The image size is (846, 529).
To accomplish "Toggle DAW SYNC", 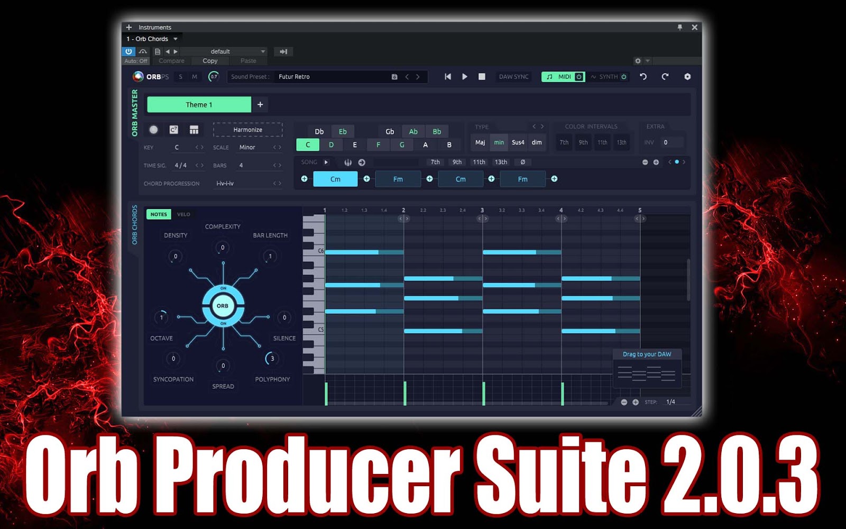I will tap(513, 77).
